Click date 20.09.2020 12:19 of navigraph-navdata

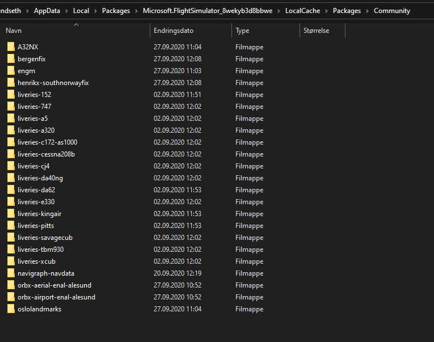(x=178, y=273)
